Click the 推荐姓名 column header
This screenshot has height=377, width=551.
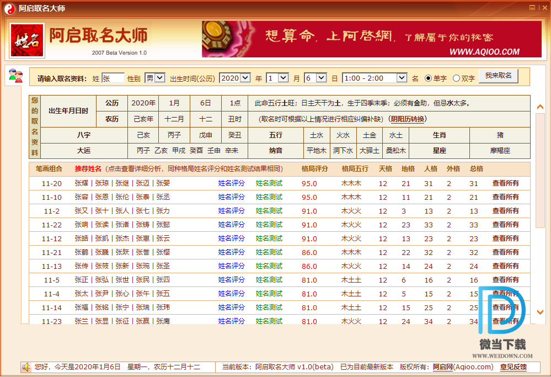88,169
